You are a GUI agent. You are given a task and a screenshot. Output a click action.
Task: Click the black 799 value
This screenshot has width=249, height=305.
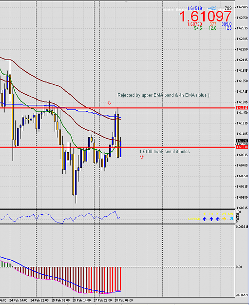pyautogui.click(x=228, y=8)
